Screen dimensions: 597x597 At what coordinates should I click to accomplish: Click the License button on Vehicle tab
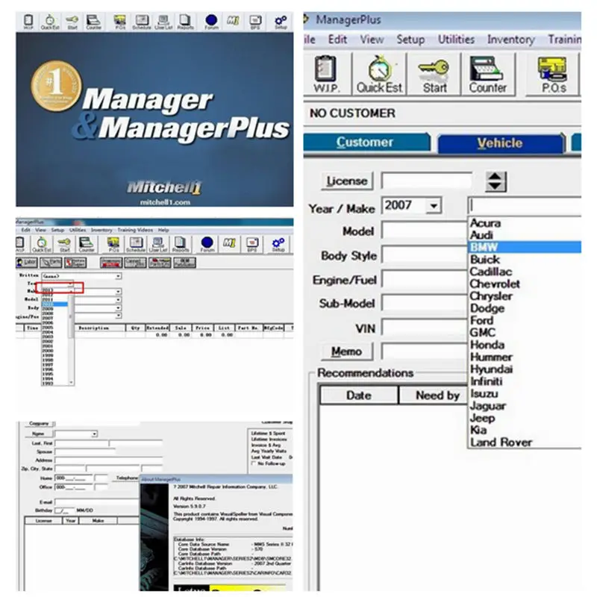[x=347, y=181]
